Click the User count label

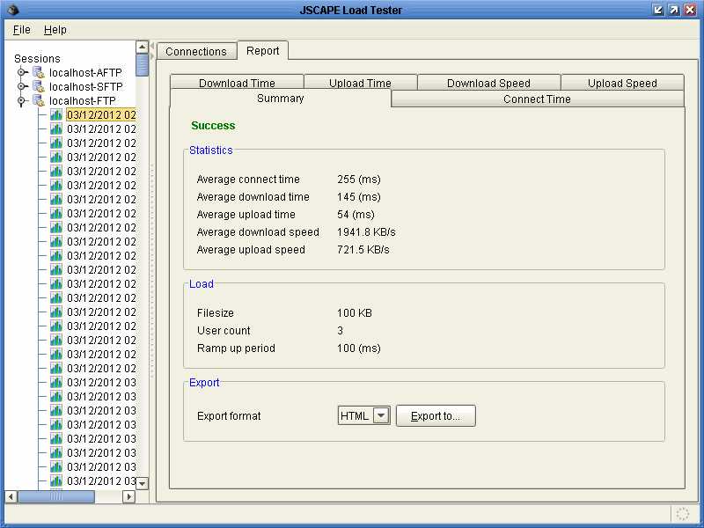[224, 331]
